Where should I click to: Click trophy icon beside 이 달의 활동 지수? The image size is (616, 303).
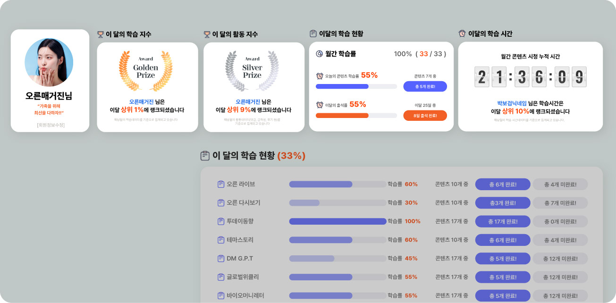point(207,34)
